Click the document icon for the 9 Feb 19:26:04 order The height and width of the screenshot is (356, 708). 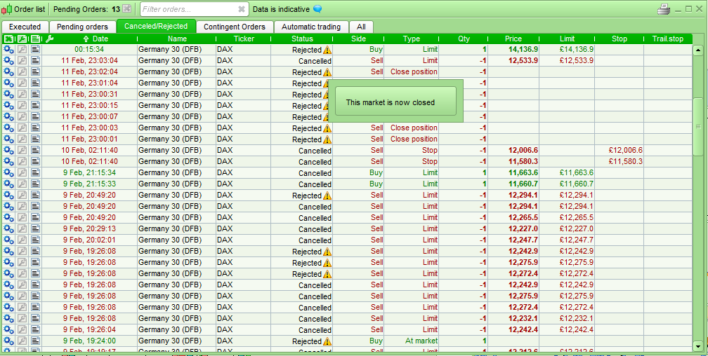[36, 329]
